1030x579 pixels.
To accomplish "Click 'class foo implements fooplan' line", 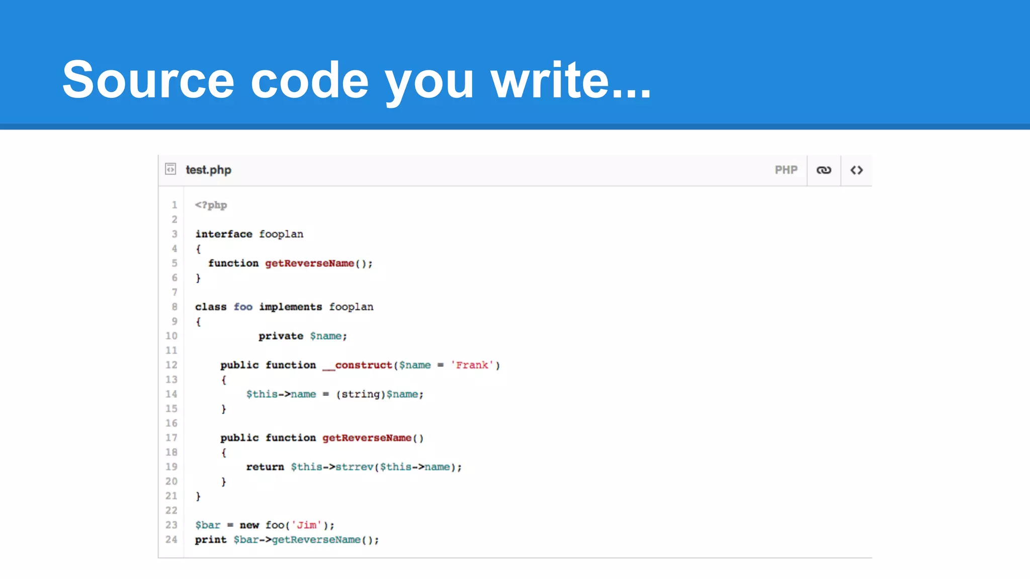I will click(x=284, y=307).
